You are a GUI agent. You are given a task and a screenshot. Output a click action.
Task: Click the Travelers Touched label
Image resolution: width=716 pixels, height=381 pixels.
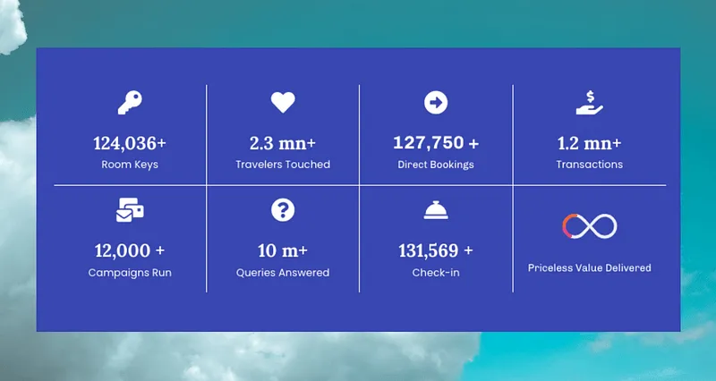point(283,165)
